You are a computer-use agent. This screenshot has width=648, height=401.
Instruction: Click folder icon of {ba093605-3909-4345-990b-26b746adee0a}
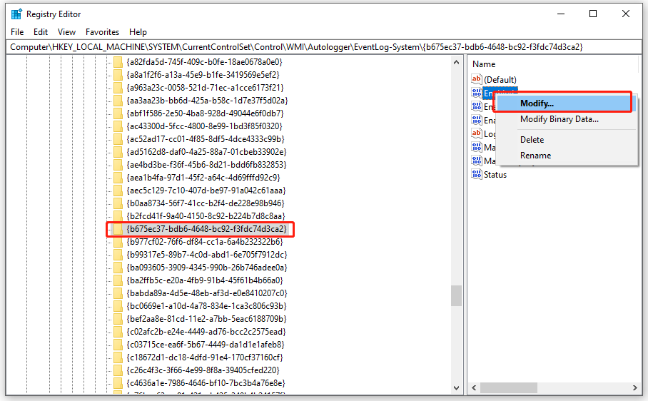pyautogui.click(x=118, y=267)
